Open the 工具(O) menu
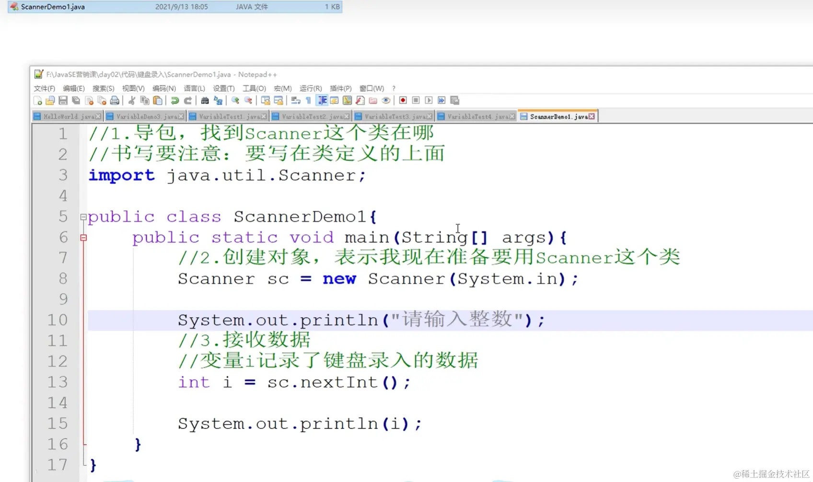This screenshot has height=482, width=813. [254, 88]
